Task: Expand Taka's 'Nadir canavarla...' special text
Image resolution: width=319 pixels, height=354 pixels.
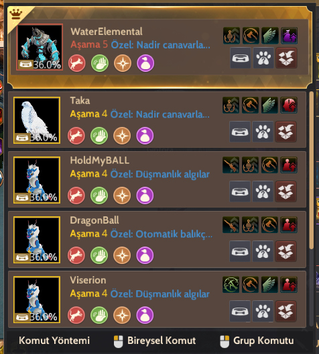Action: (160, 114)
